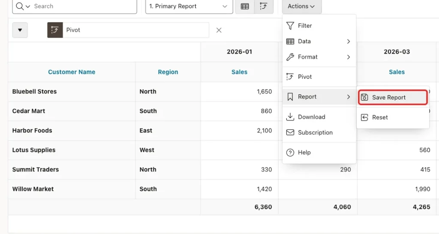
Task: Expand the Report submenu arrow
Action: click(348, 97)
